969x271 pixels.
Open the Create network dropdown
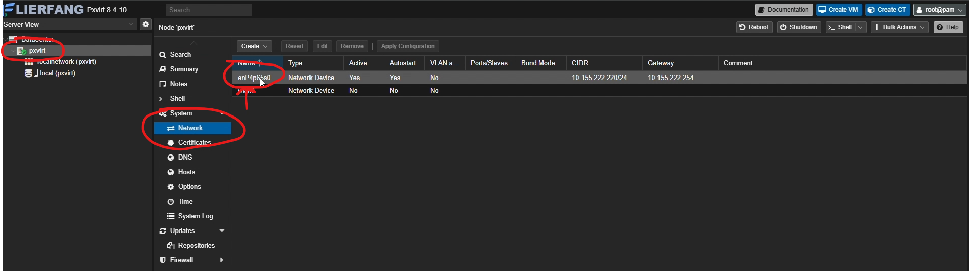click(254, 46)
